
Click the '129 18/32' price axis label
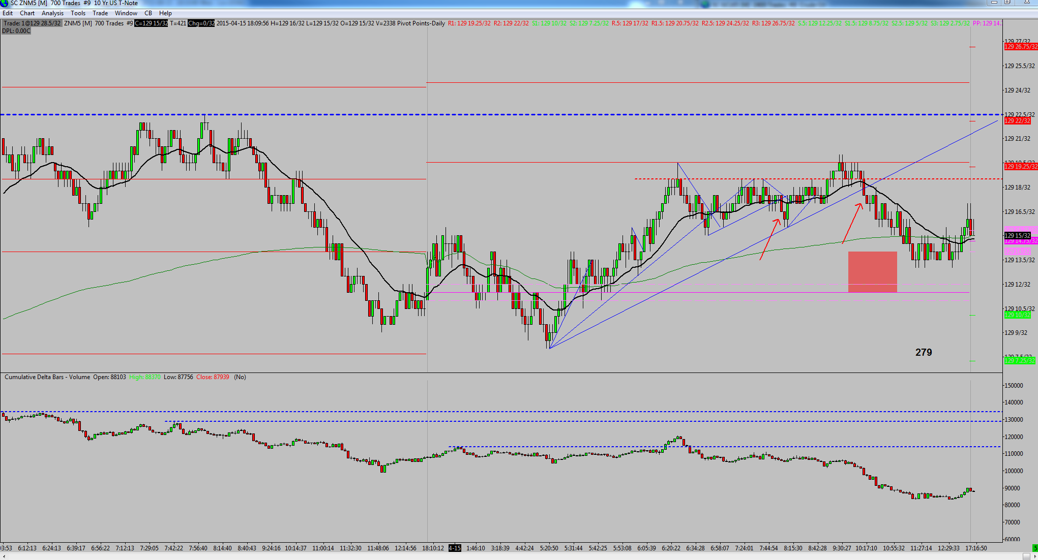[1017, 188]
